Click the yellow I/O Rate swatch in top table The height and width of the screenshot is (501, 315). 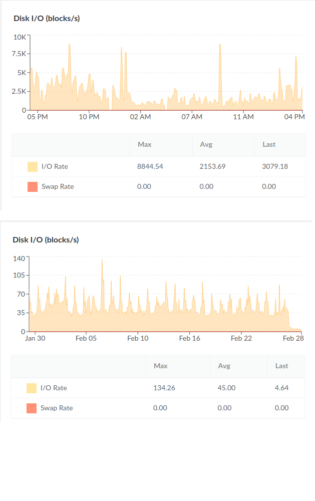coord(33,166)
